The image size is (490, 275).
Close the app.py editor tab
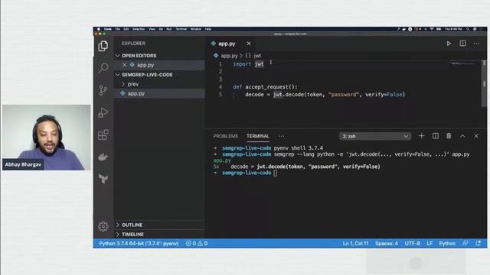tap(249, 44)
